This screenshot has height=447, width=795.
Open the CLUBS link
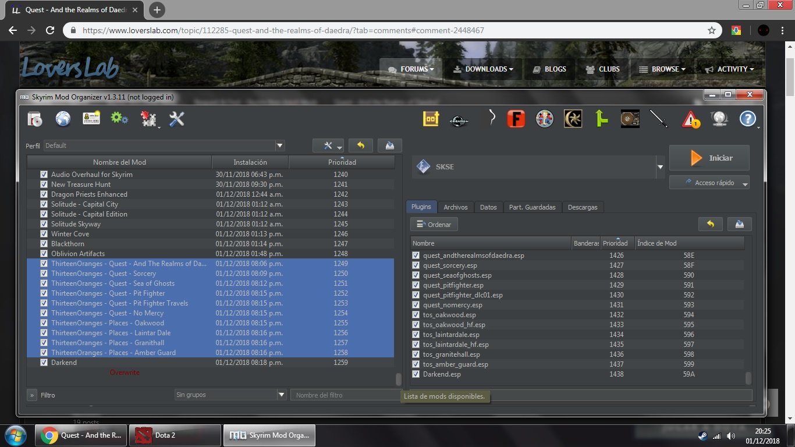click(x=603, y=69)
